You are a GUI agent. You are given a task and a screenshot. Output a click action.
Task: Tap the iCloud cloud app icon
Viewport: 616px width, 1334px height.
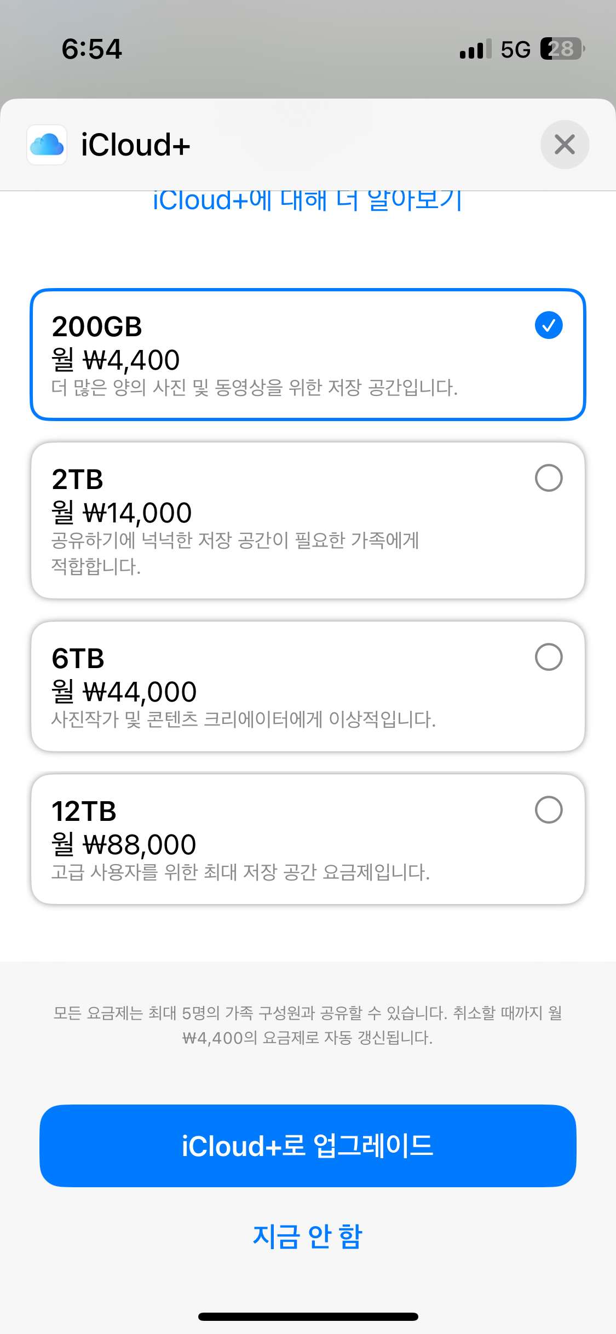click(47, 145)
